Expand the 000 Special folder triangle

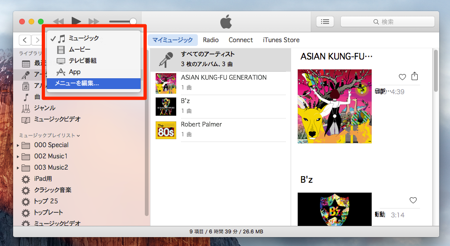18,145
